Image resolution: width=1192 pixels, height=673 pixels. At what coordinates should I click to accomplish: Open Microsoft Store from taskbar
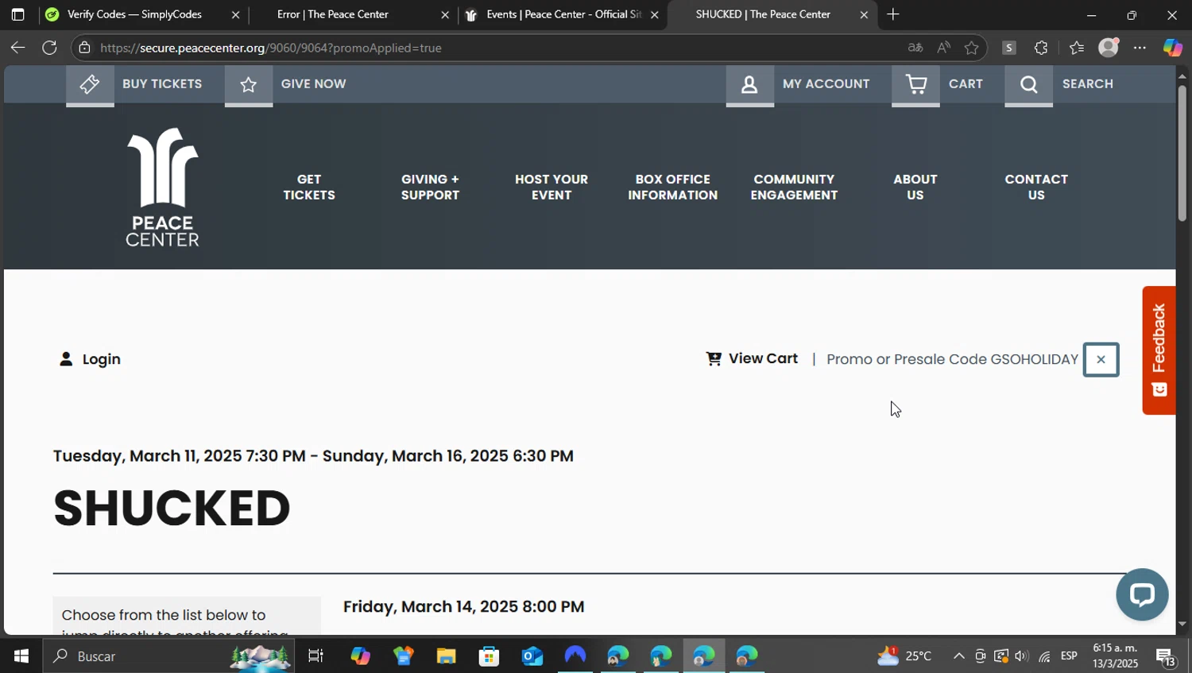pos(489,656)
